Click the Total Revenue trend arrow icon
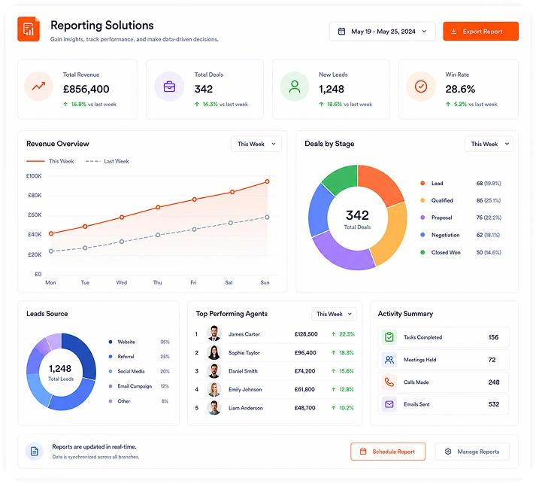Screen dimensions: 536x484 [x=38, y=87]
